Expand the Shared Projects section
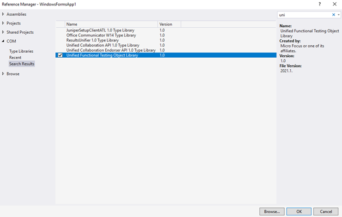 [4, 32]
